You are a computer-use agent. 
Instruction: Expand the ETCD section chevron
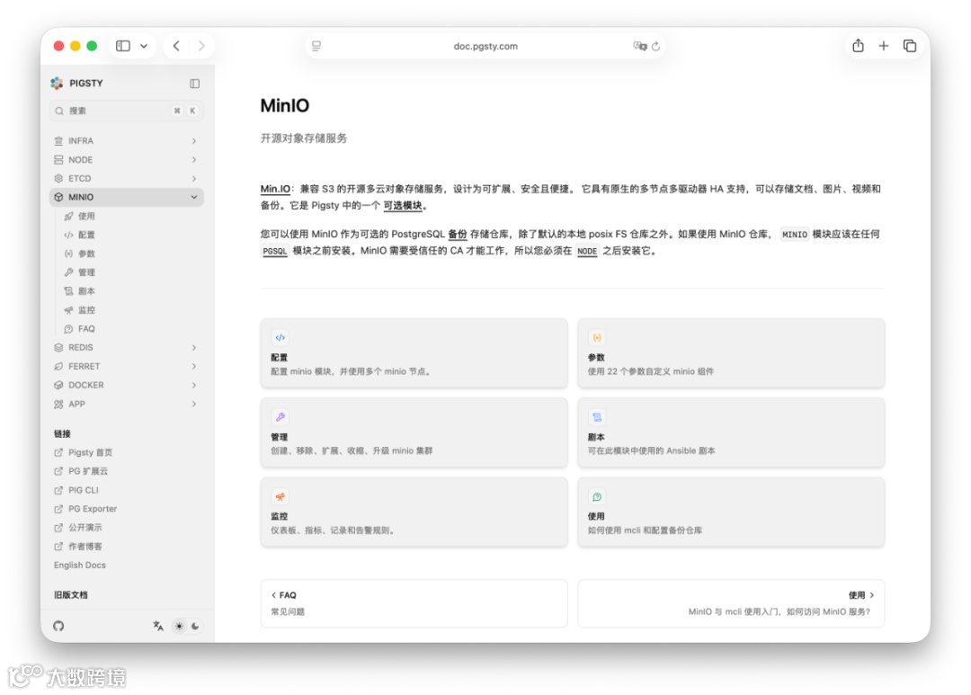[x=194, y=178]
